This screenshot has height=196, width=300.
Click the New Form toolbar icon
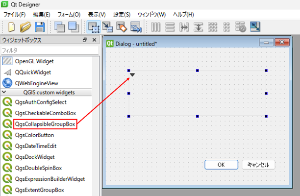click(11, 27)
